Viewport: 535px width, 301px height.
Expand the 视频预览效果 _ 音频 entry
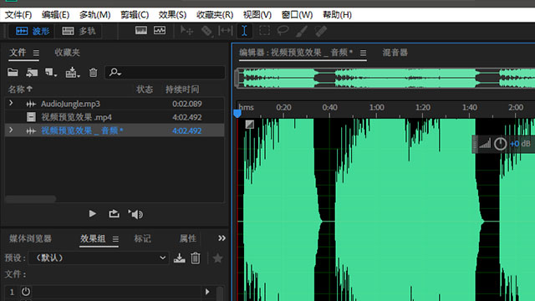pos(11,130)
